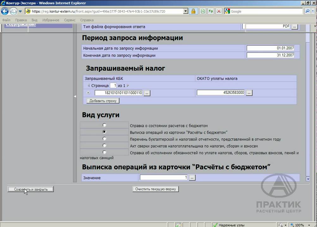Edit the OKATO code field 45263583000
Screen dimensions: 317x227
tap(221, 93)
